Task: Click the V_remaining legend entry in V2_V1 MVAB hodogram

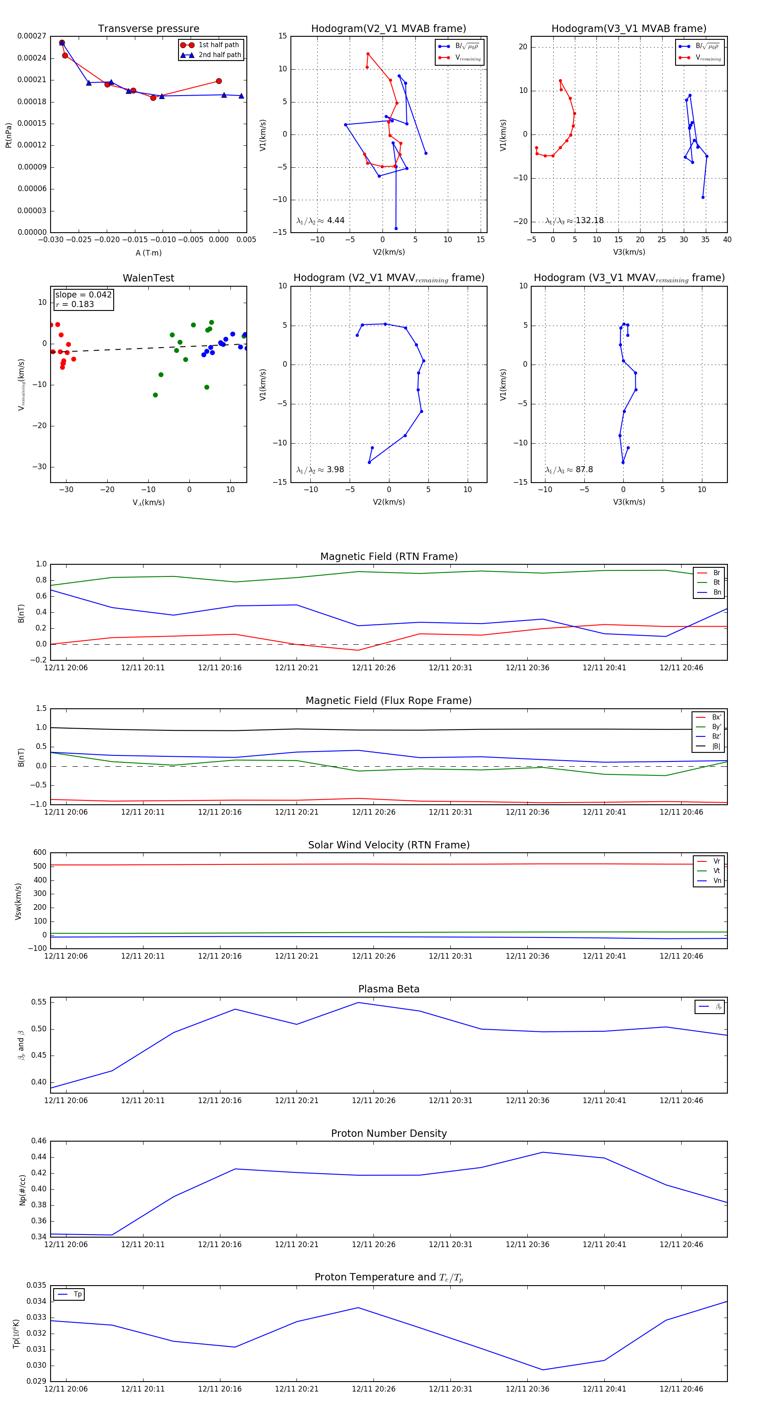Action: tap(459, 58)
